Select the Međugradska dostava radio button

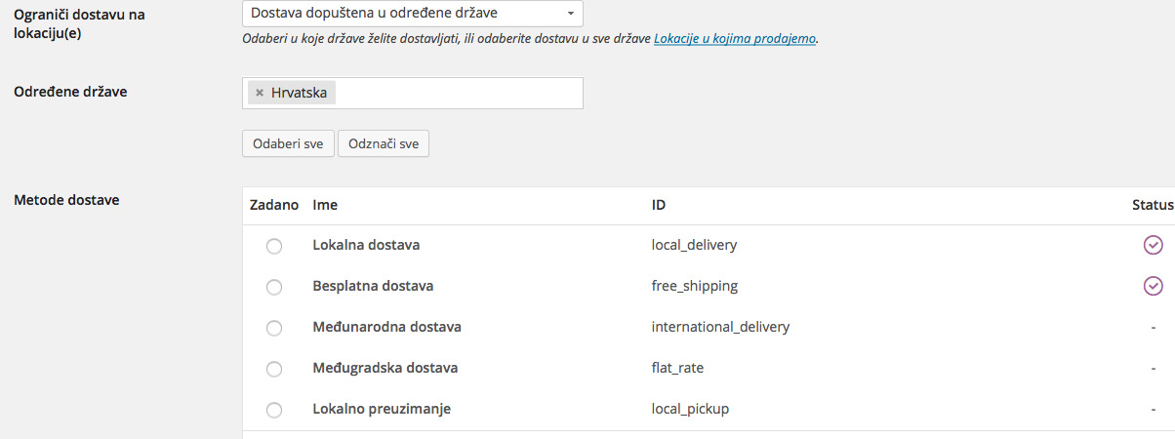[274, 369]
